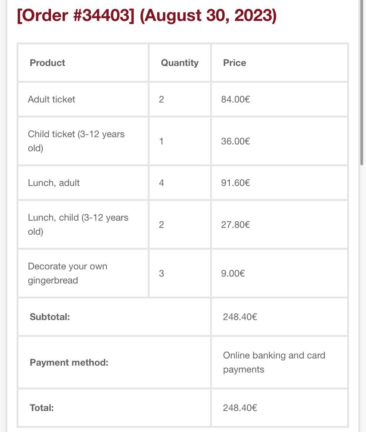Click quantity 3 in the gingerbread row

(161, 273)
